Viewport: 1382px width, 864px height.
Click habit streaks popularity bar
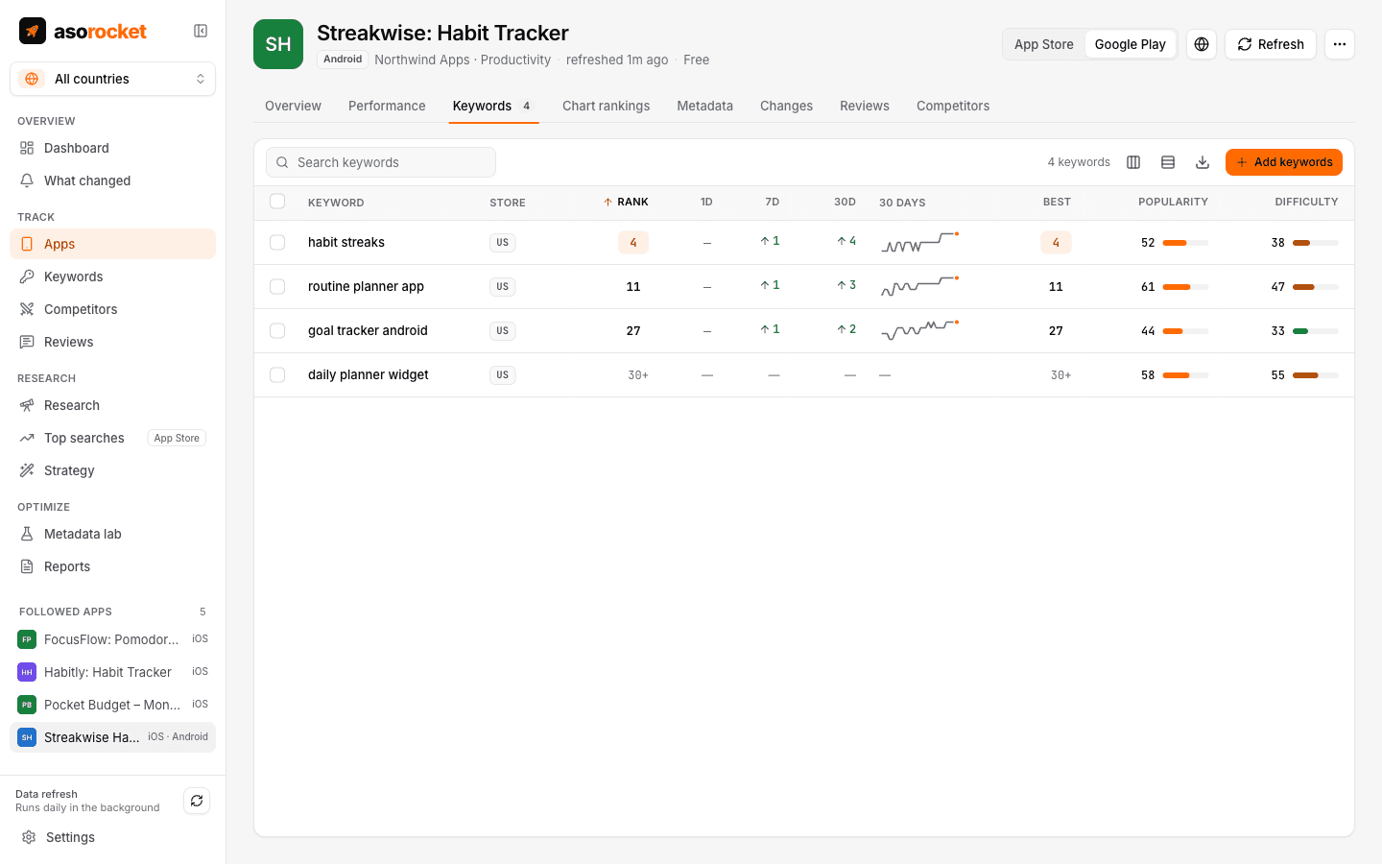1185,243
